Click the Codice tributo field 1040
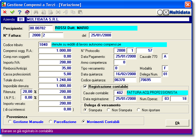Viewport: 196px width, 138px height. (x=44, y=45)
